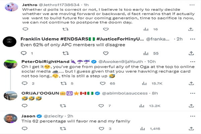View analytics showing 15.7K views
This screenshot has width=201, height=134.
[x=152, y=84]
